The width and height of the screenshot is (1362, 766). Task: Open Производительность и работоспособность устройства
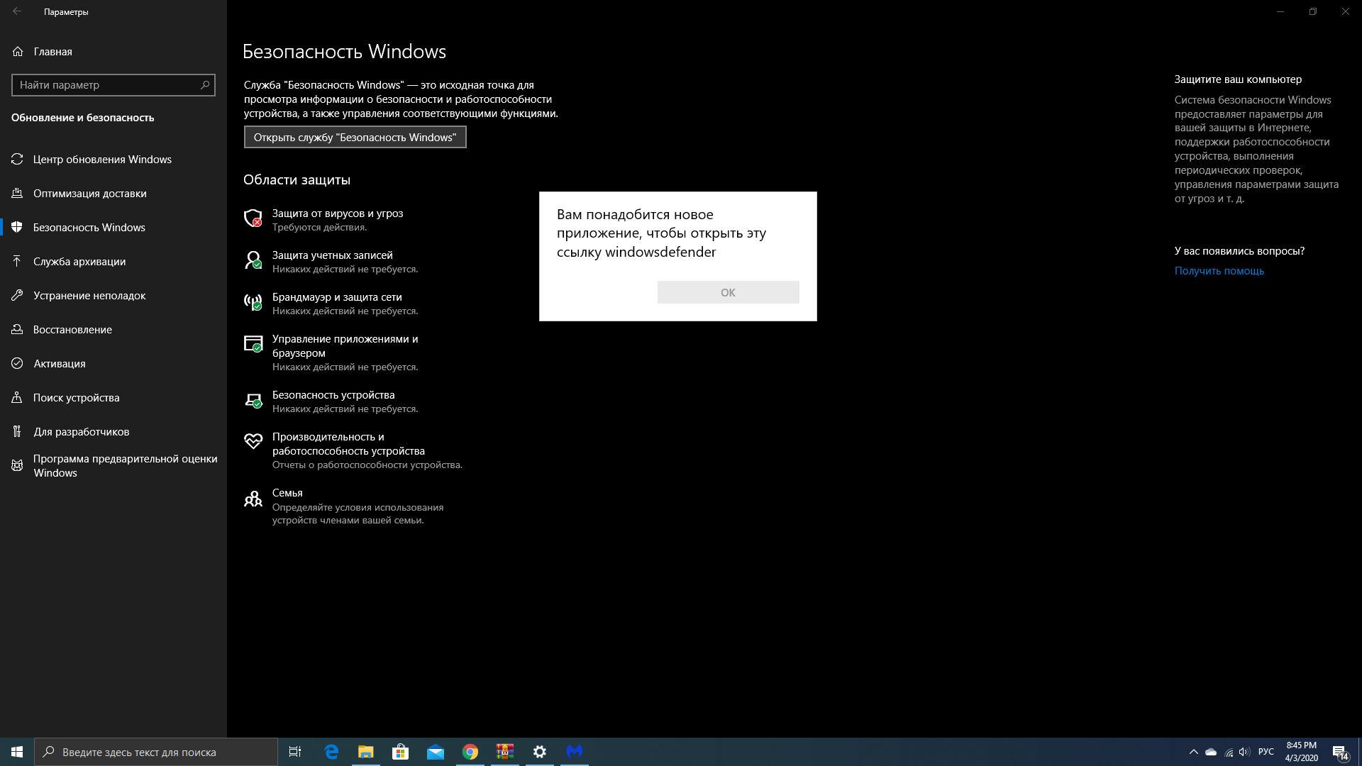(355, 450)
